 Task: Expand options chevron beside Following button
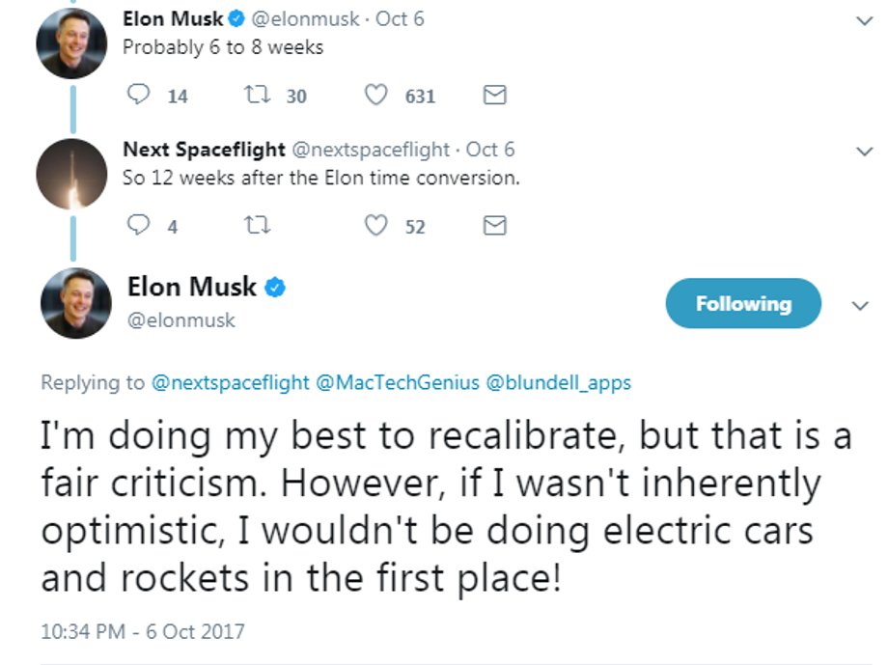860,306
